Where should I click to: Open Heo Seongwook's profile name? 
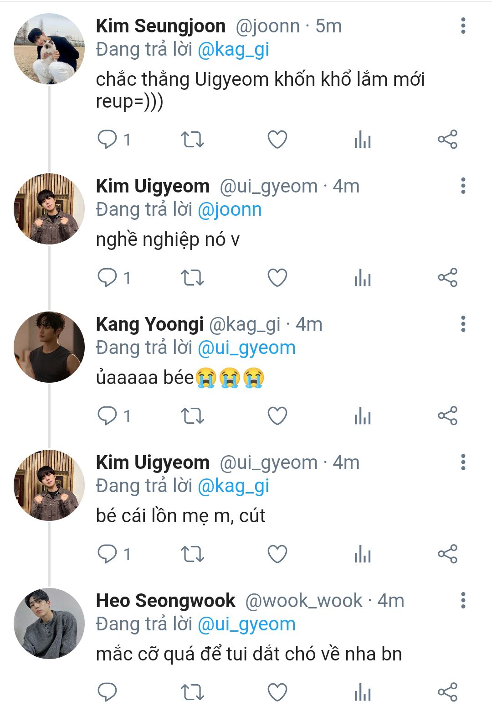(x=165, y=601)
